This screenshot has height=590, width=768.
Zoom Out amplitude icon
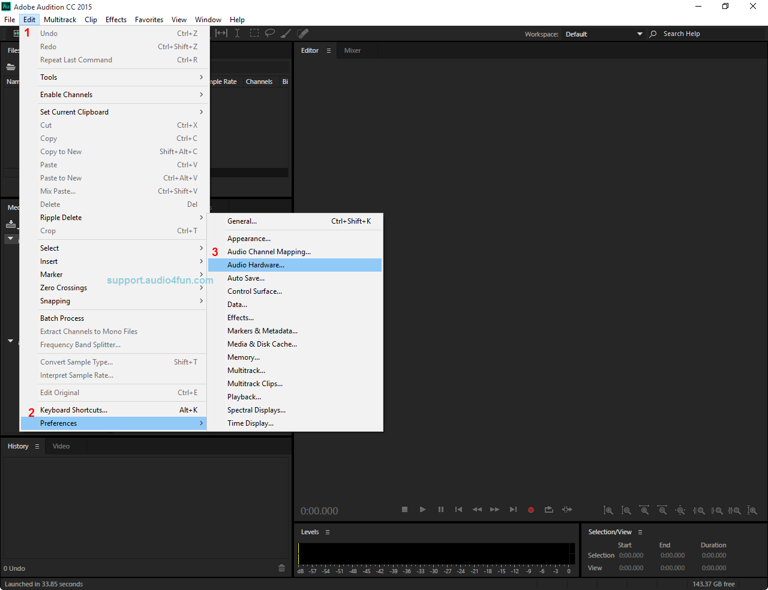(626, 510)
